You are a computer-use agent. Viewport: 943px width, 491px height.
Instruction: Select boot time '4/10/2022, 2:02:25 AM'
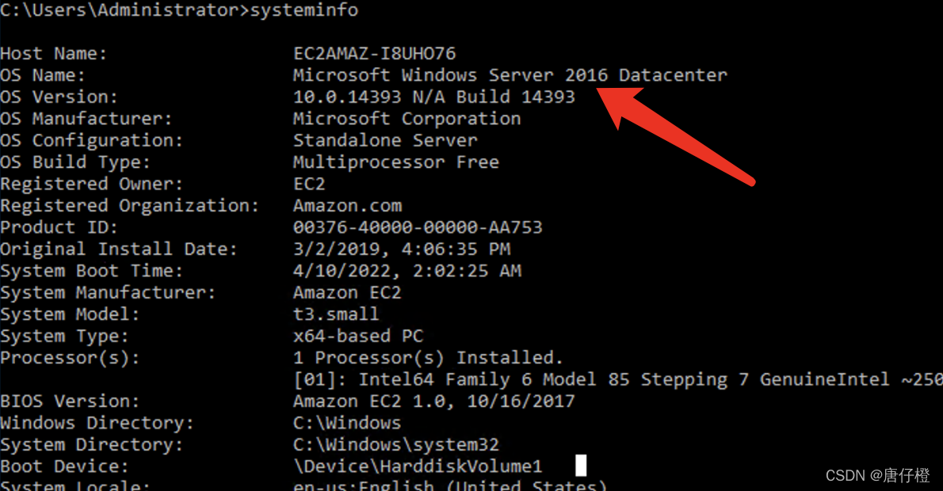407,270
